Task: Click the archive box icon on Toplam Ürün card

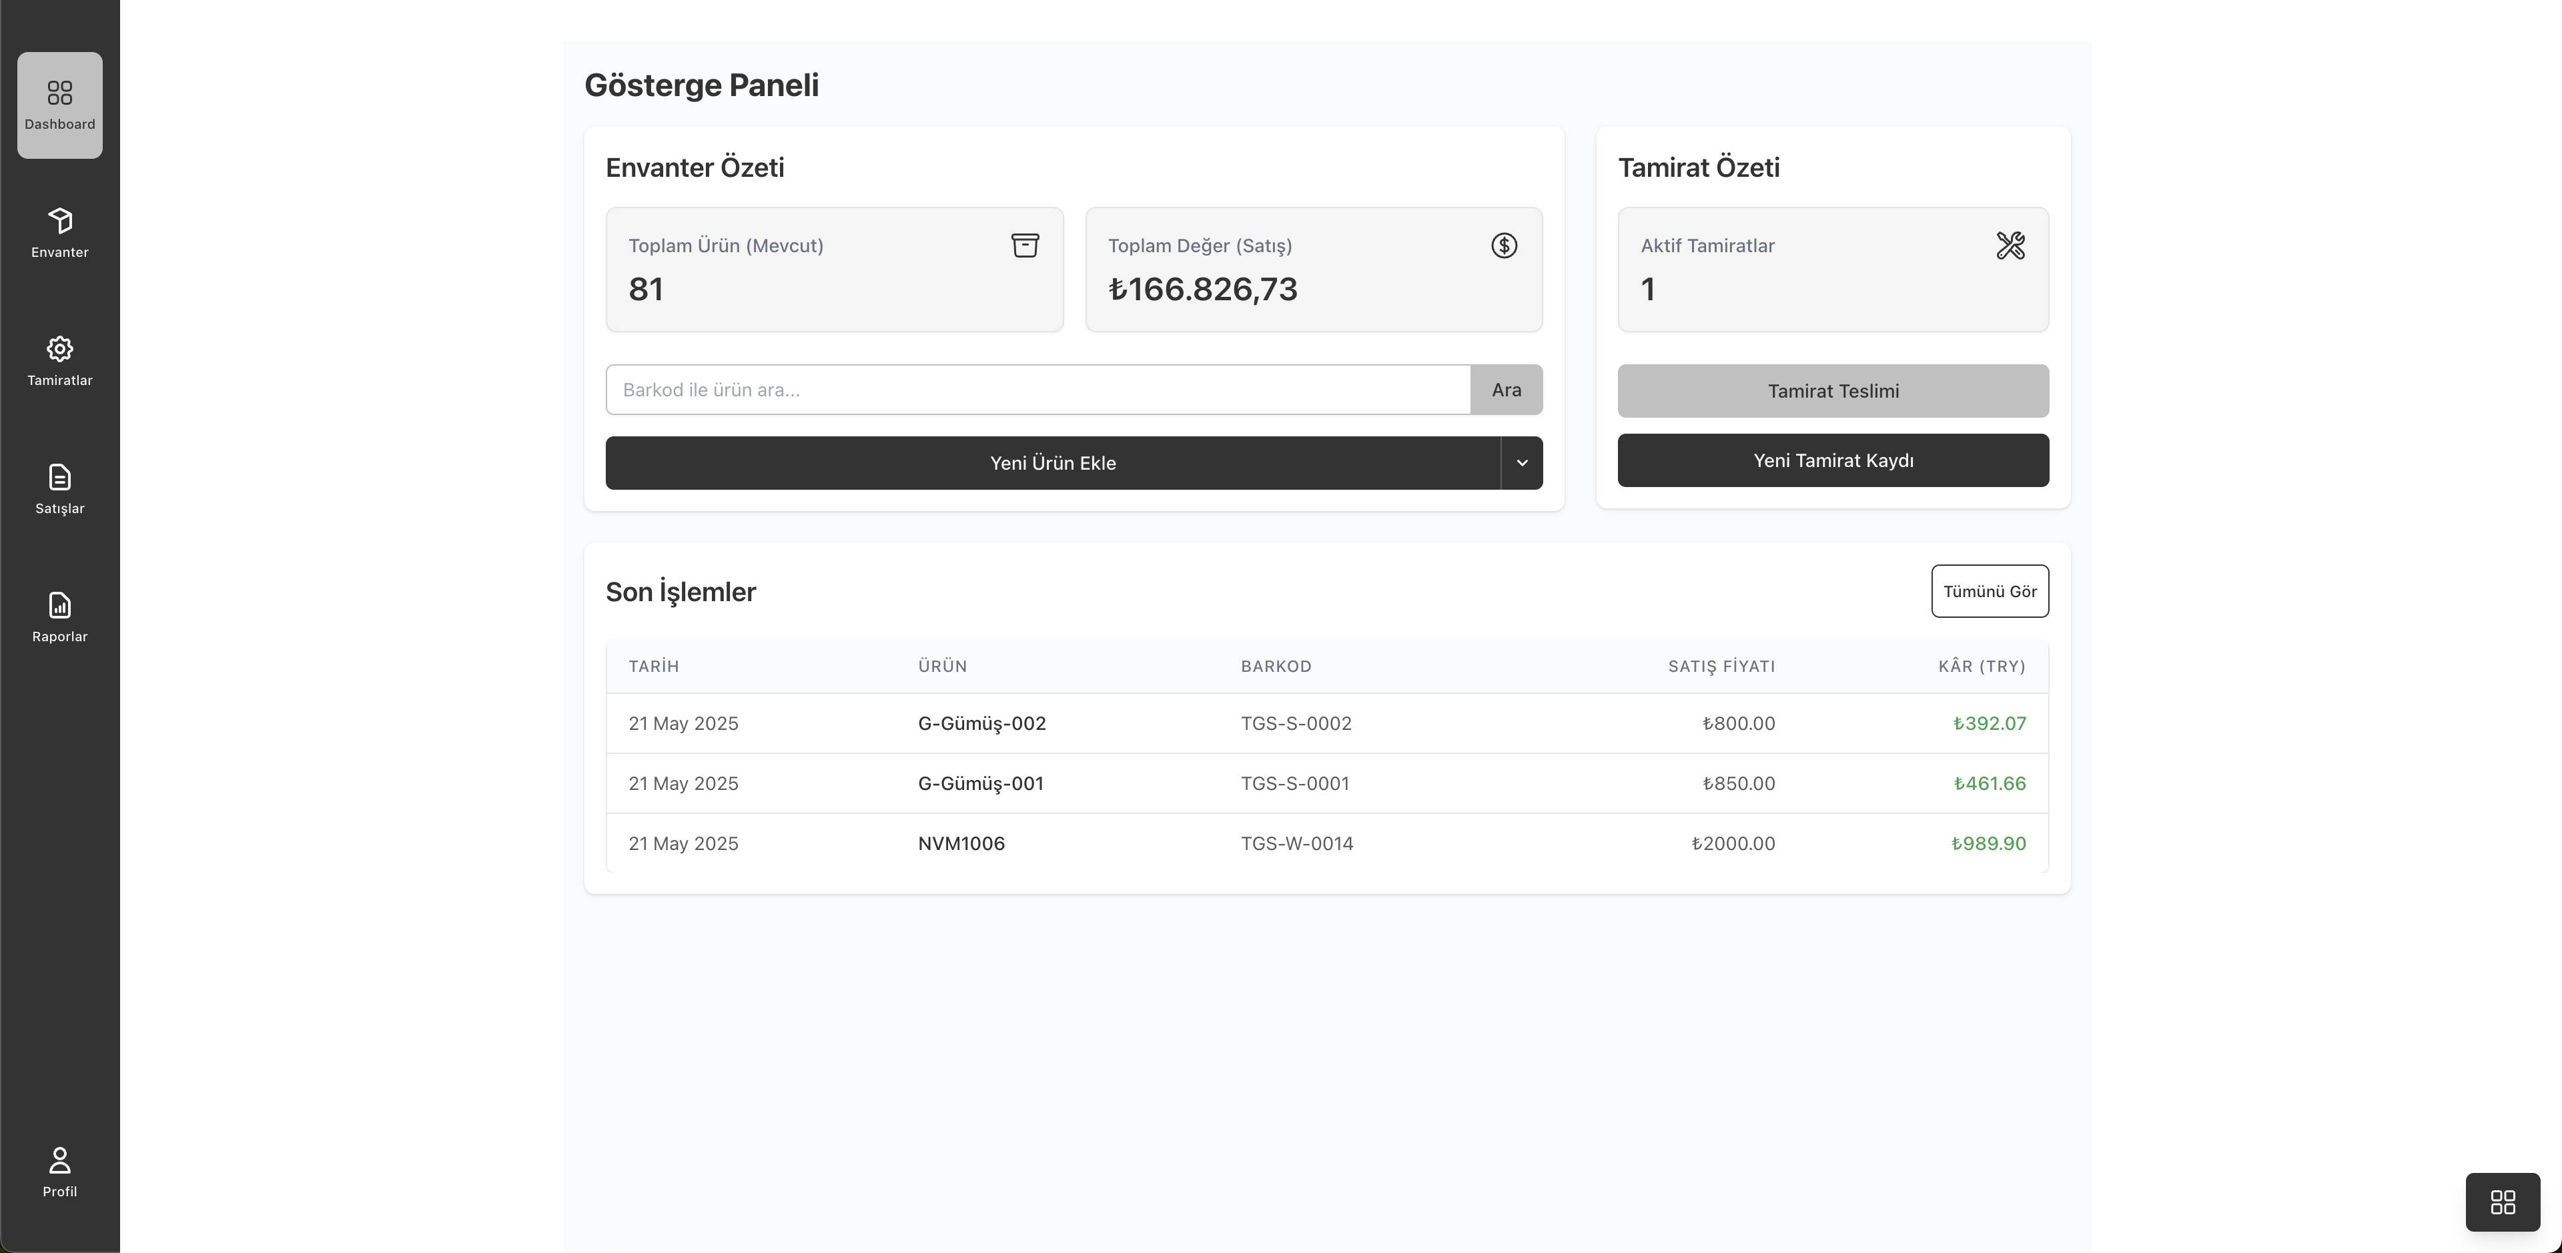Action: tap(1025, 245)
